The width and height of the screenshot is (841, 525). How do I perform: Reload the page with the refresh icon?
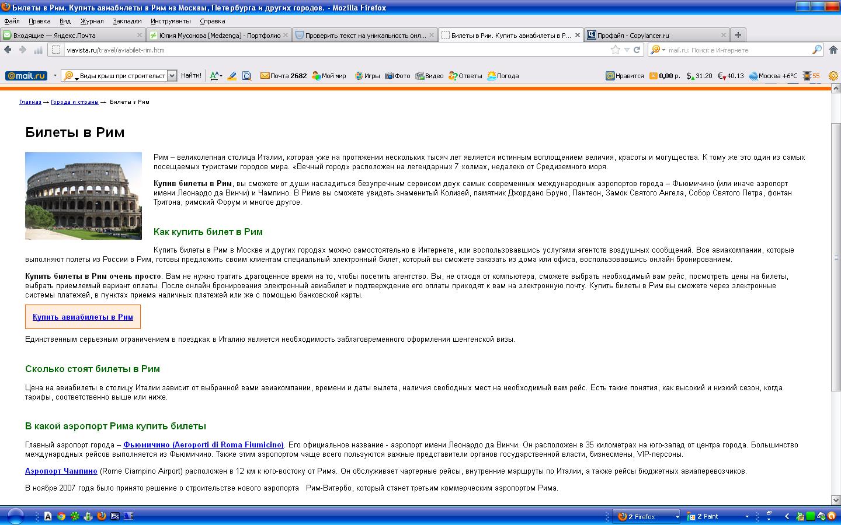coord(637,50)
